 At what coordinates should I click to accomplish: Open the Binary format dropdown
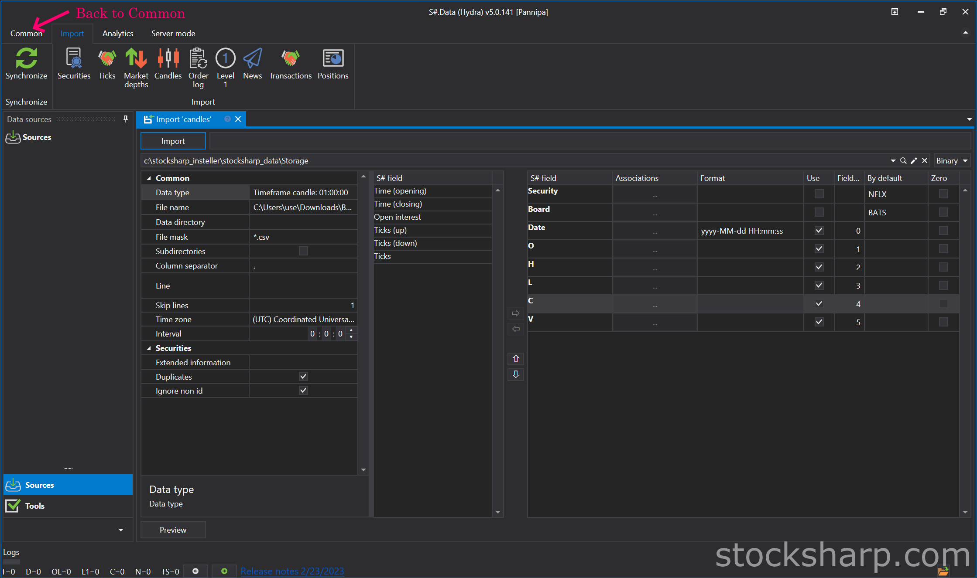[952, 161]
